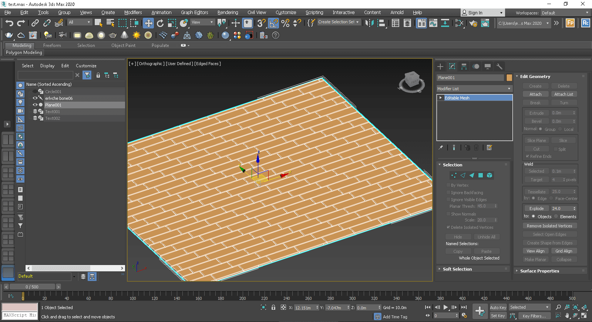
Task: Open the Hierarchy panel tab icon
Action: [464, 67]
